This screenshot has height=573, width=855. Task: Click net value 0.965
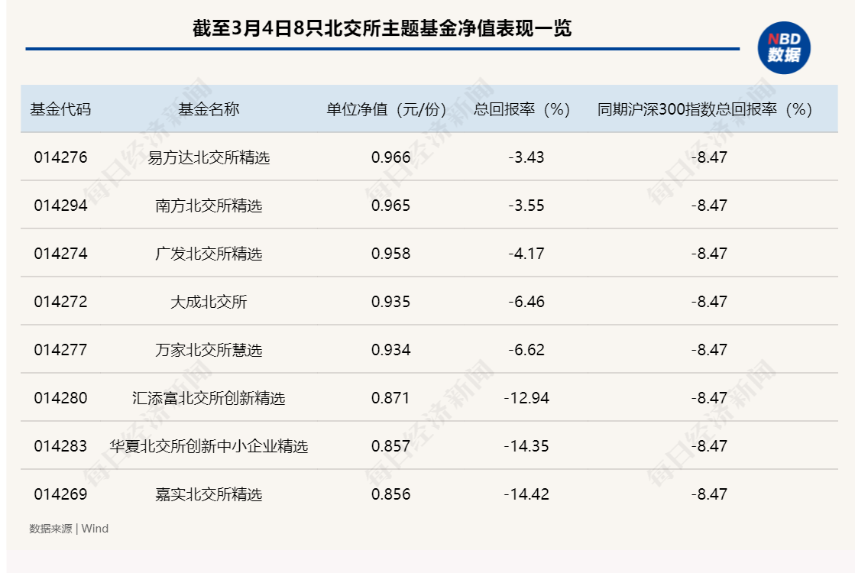391,206
